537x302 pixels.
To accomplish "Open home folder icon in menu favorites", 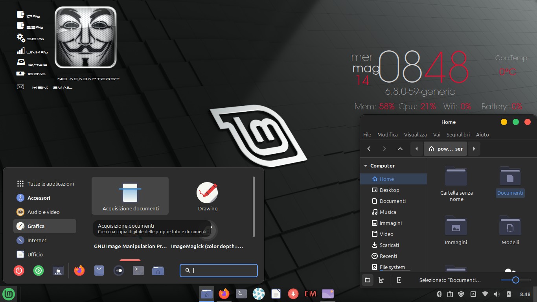I will [158, 271].
